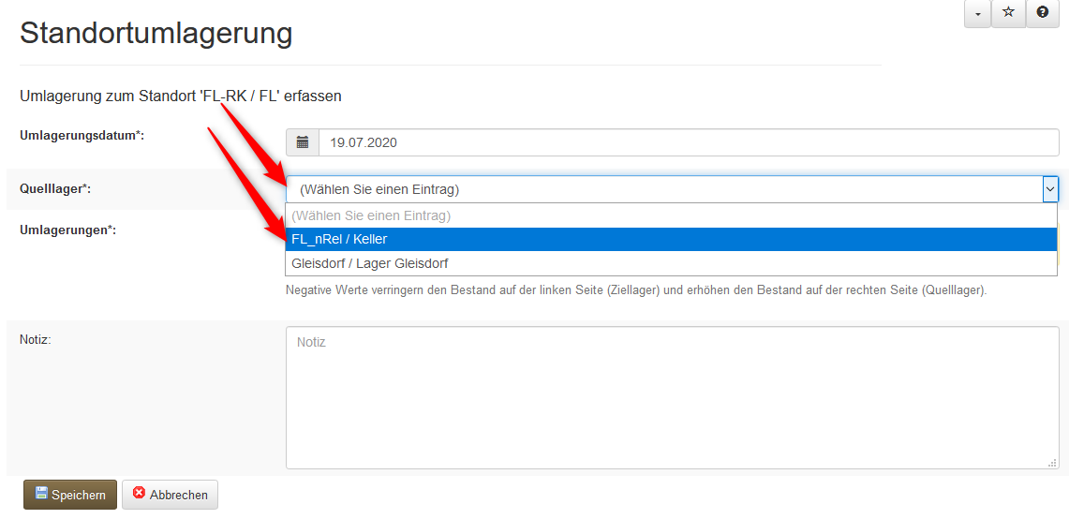This screenshot has width=1069, height=519.
Task: Open the small caret menu at top right
Action: [977, 13]
